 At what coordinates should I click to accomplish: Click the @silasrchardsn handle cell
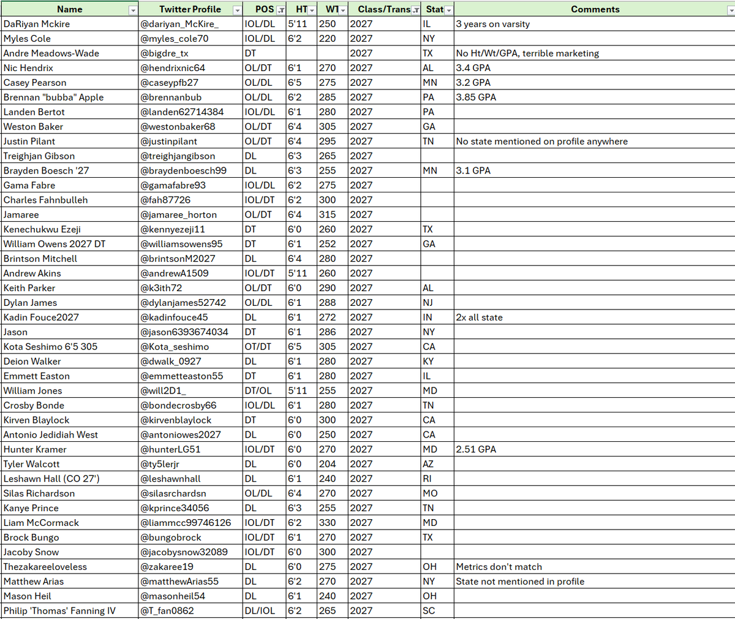click(x=190, y=493)
